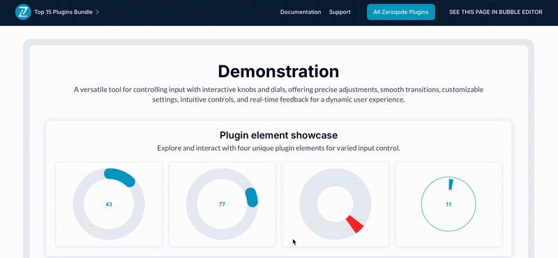Image resolution: width=558 pixels, height=258 pixels.
Task: Click the blue arc on knob showing 43
Action: point(120,177)
